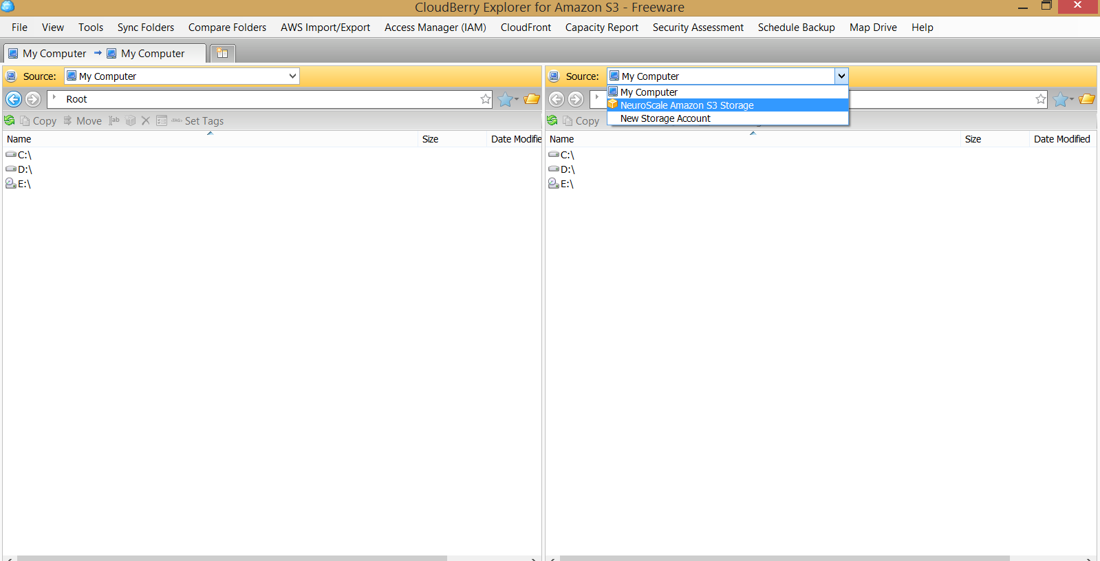Screen dimensions: 1100x561
Task: Go forward in the left pane
Action: pyautogui.click(x=33, y=99)
